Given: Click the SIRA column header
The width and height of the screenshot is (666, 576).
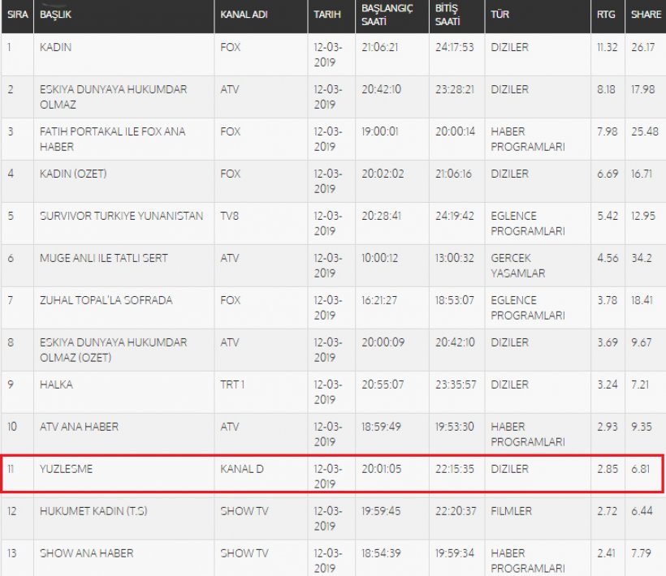Looking at the screenshot, I should click(17, 15).
